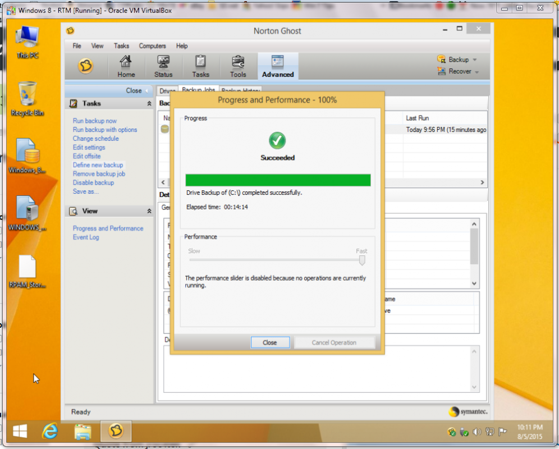This screenshot has height=449, width=559.
Task: Click the Tasks panel header icon
Action: (74, 103)
